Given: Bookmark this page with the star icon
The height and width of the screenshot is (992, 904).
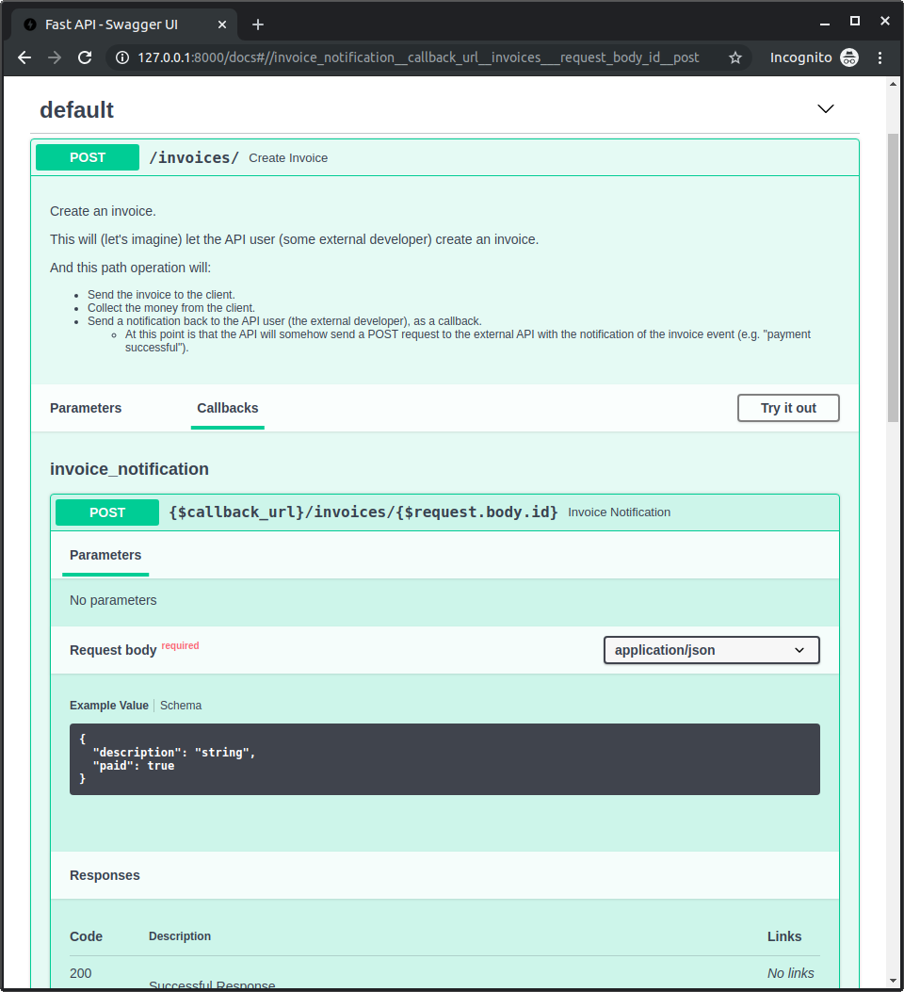Looking at the screenshot, I should (x=735, y=57).
